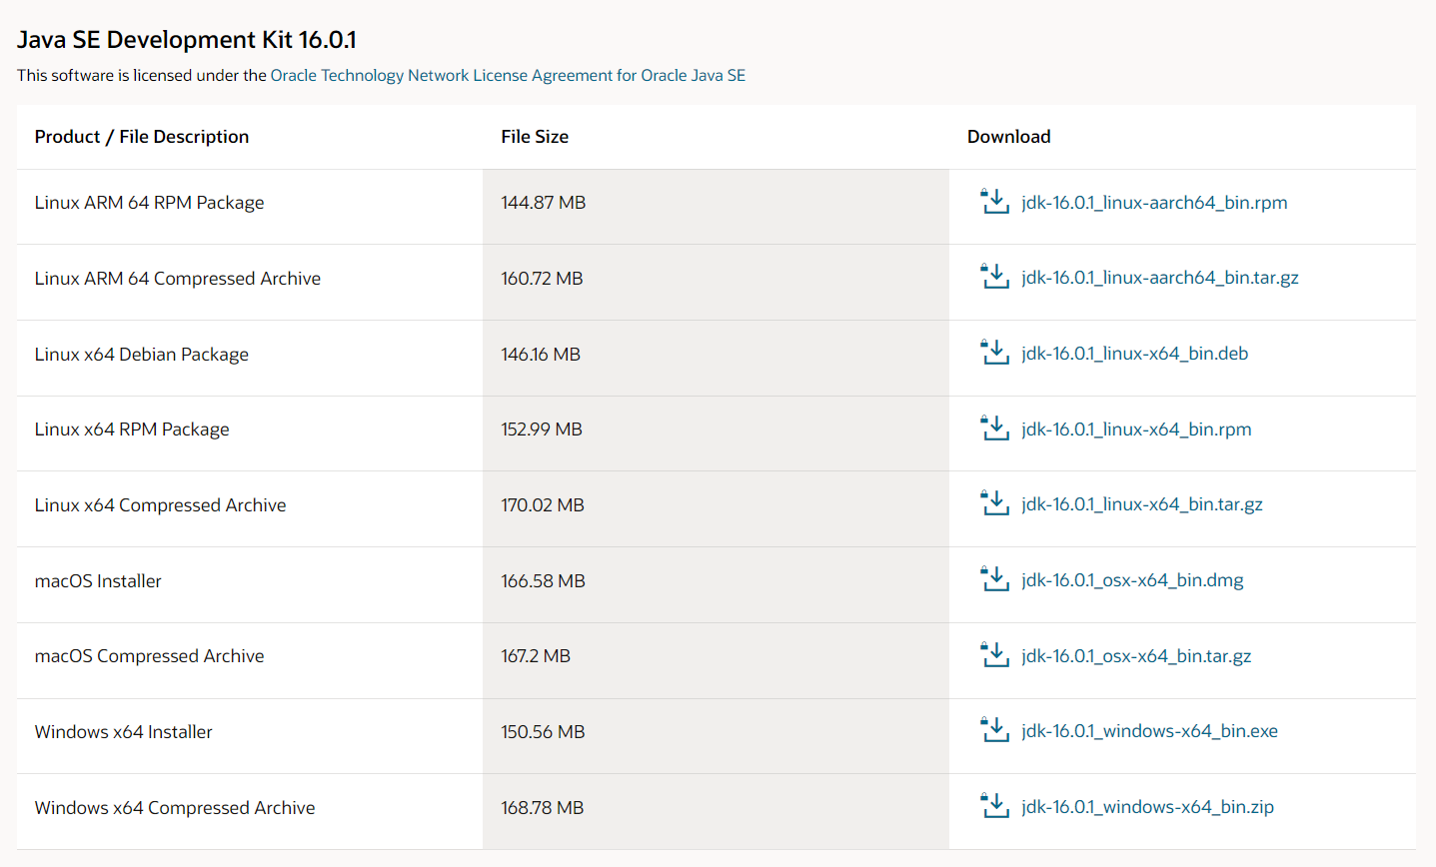Click download icon for Linux ARM 64 RPM Package

(x=995, y=202)
